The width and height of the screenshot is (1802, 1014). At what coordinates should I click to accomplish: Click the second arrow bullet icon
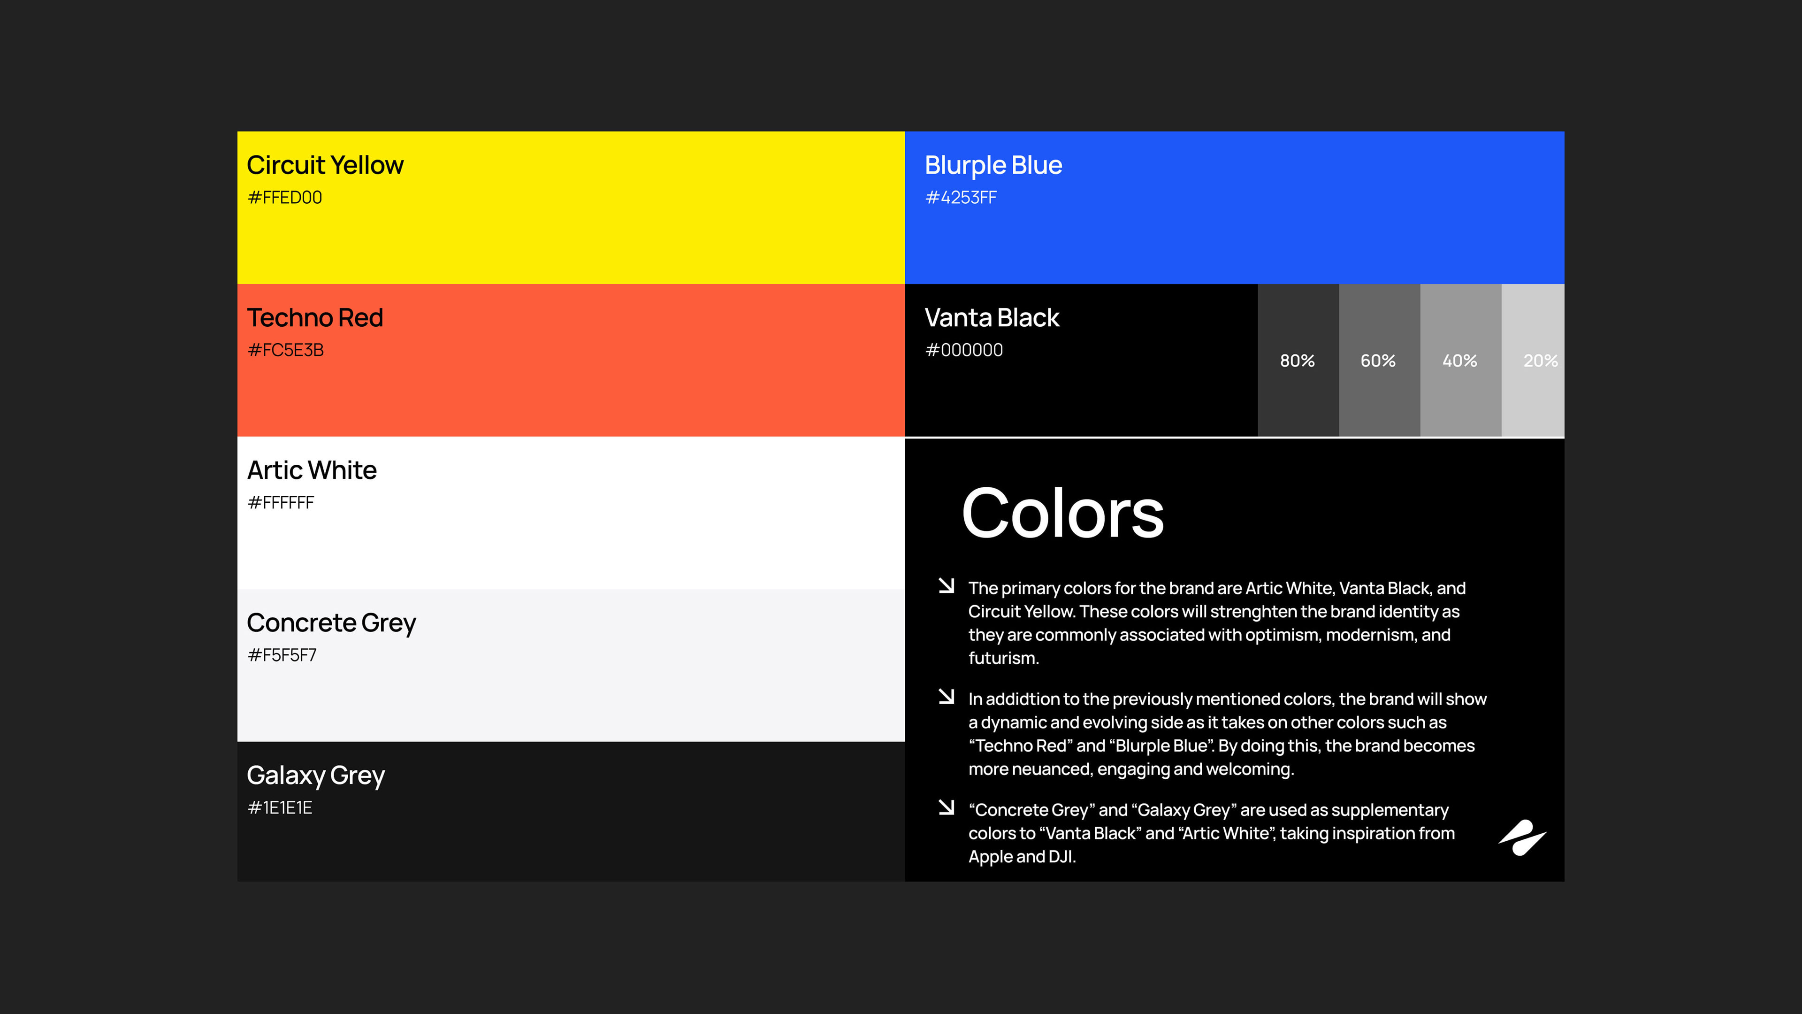946,696
